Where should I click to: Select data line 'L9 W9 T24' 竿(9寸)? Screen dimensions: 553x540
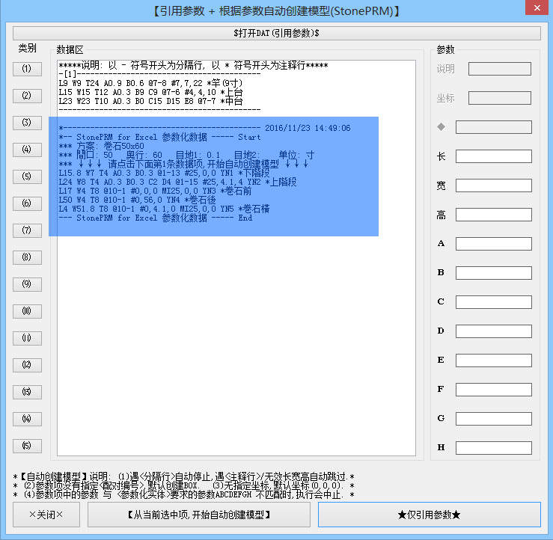[x=150, y=83]
